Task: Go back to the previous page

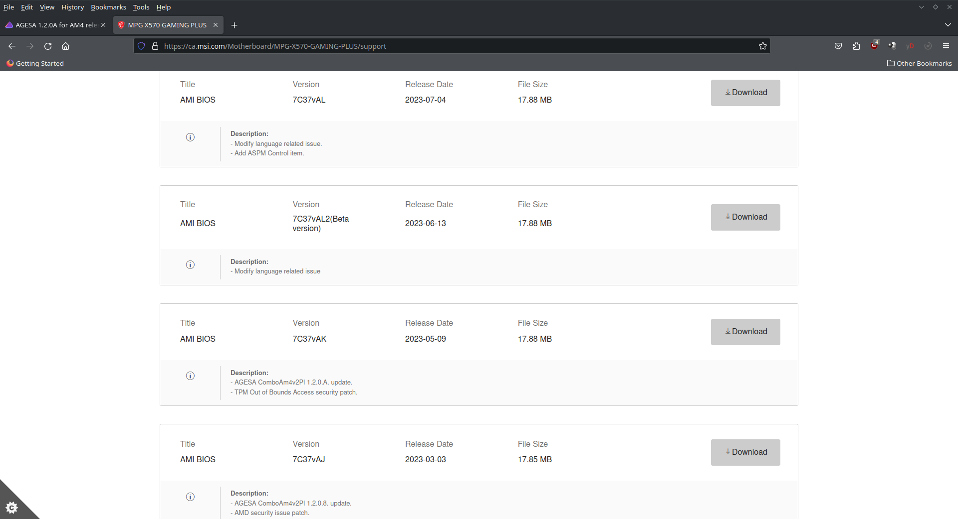Action: point(12,46)
